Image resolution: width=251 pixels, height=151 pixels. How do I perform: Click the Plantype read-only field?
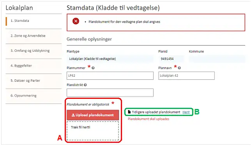click(x=110, y=59)
